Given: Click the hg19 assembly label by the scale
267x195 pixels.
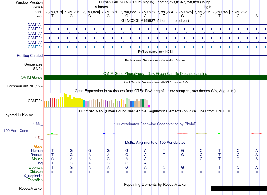Looking at the screenshot, I should click(x=208, y=7).
